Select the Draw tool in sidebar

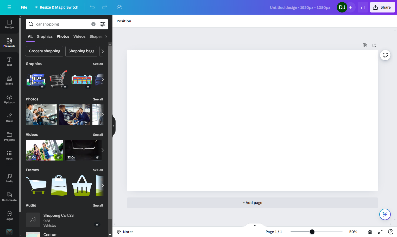pyautogui.click(x=9, y=118)
